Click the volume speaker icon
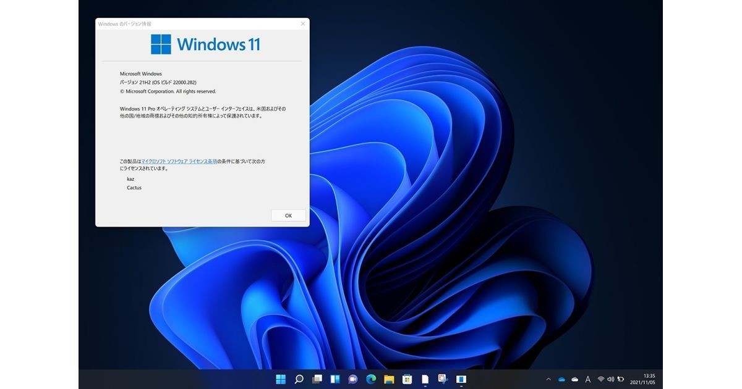 (610, 379)
